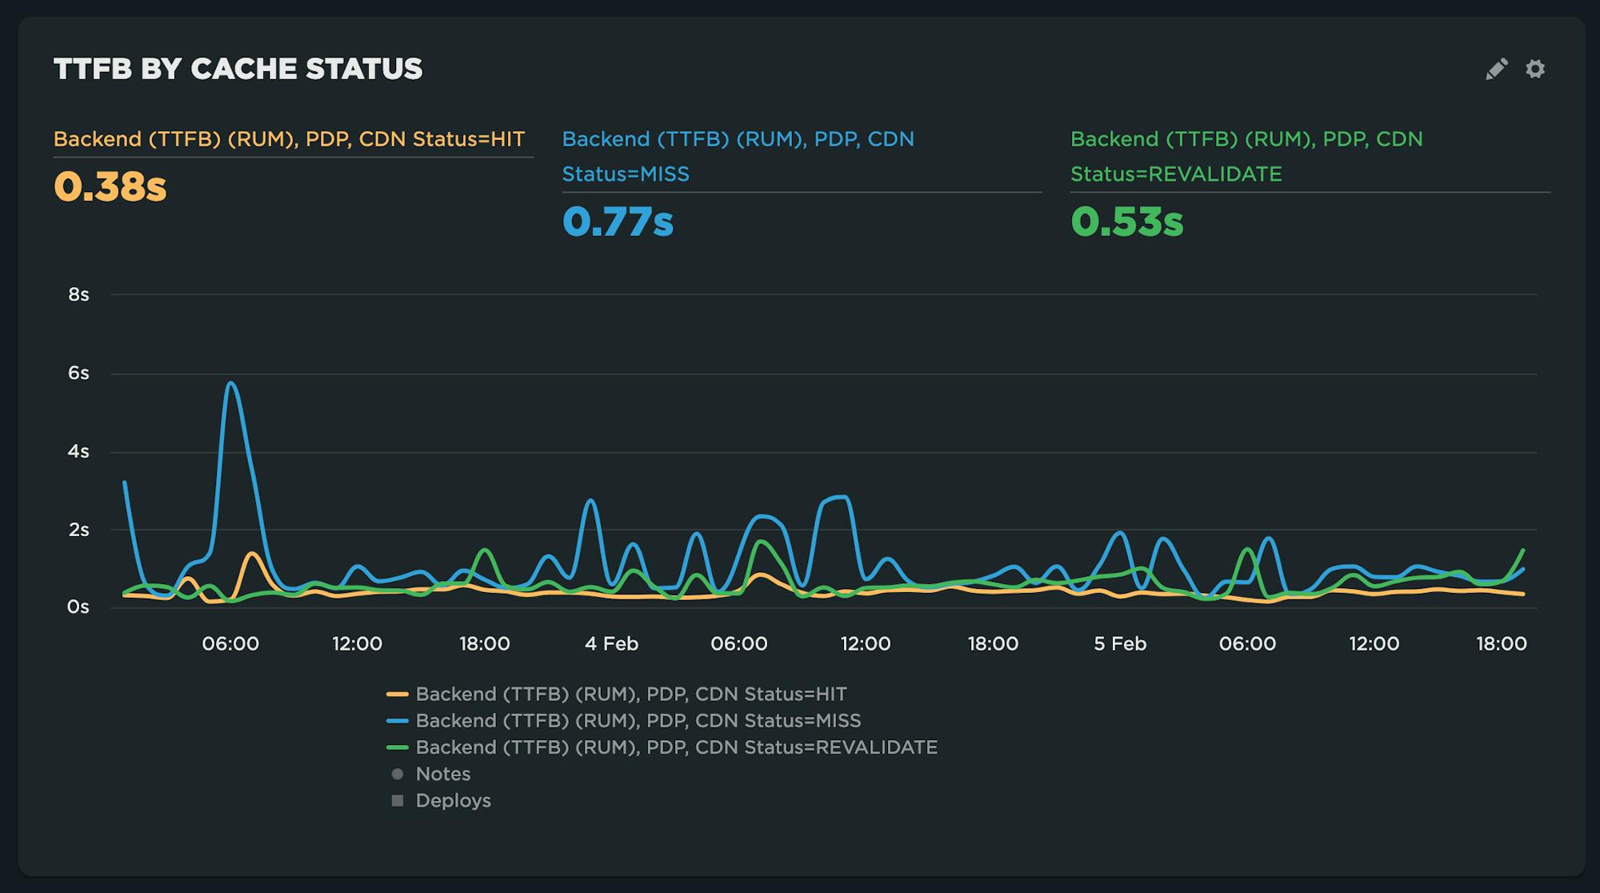The width and height of the screenshot is (1600, 893).
Task: Toggle the MISS series visibility
Action: click(638, 720)
